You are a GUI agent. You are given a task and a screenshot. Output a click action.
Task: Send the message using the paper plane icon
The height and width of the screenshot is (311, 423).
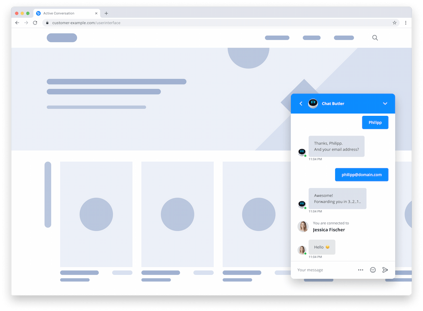tap(385, 270)
